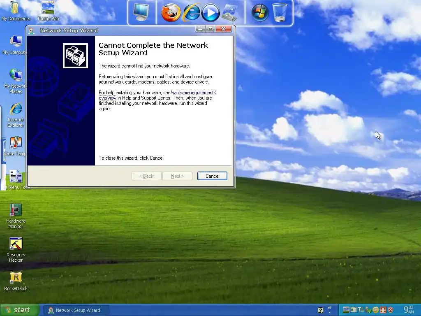
Task: Open the Thumb Win desktop shortcut
Action: 48,11
